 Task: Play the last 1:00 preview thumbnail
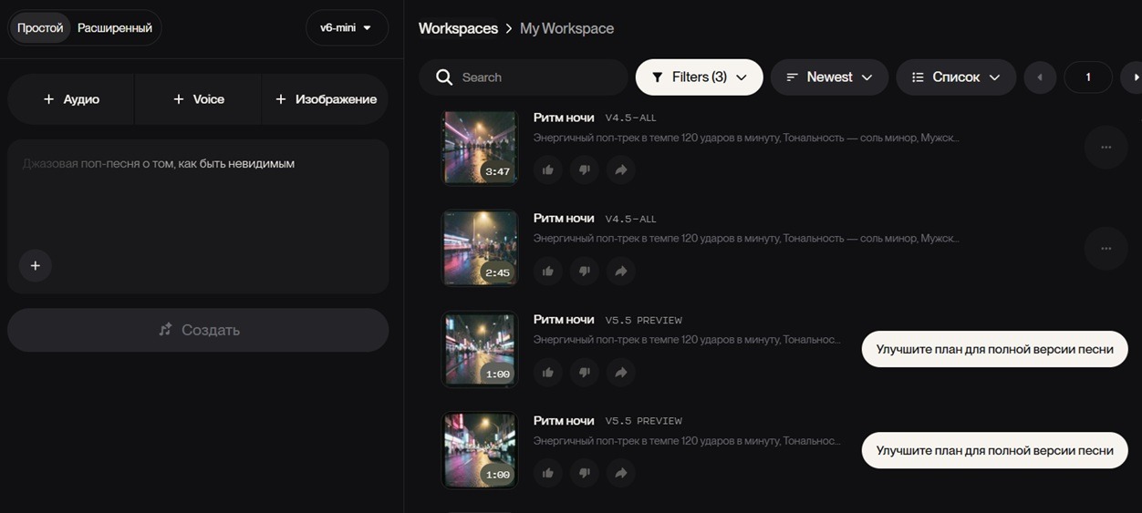[480, 451]
